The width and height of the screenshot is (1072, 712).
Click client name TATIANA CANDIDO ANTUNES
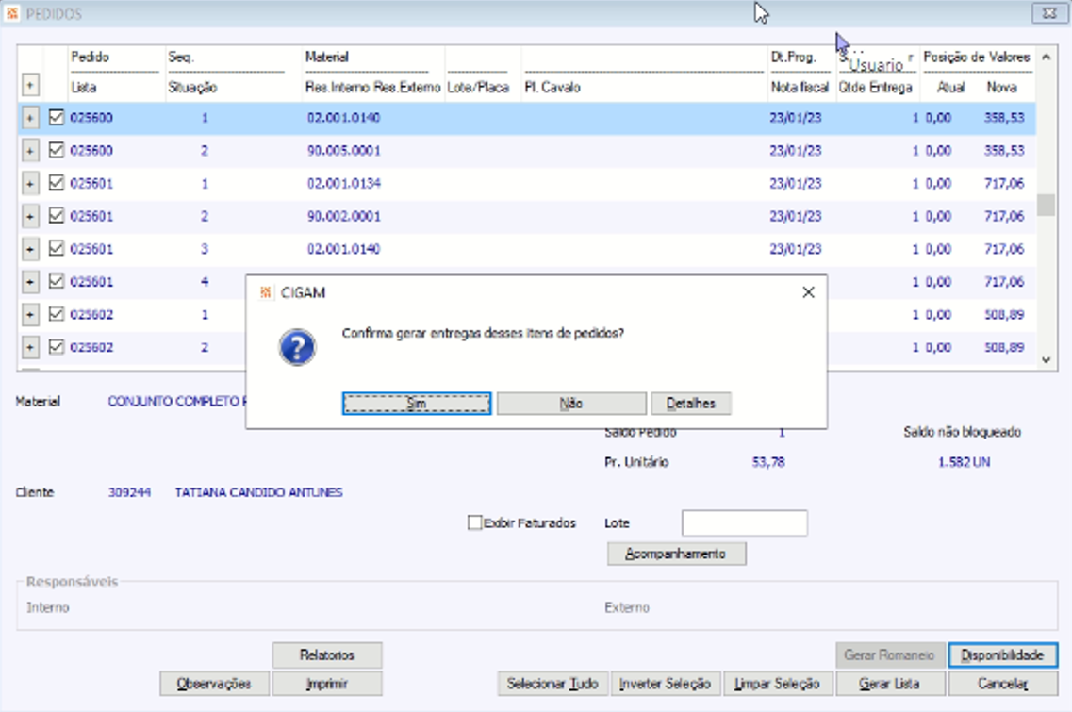[258, 492]
